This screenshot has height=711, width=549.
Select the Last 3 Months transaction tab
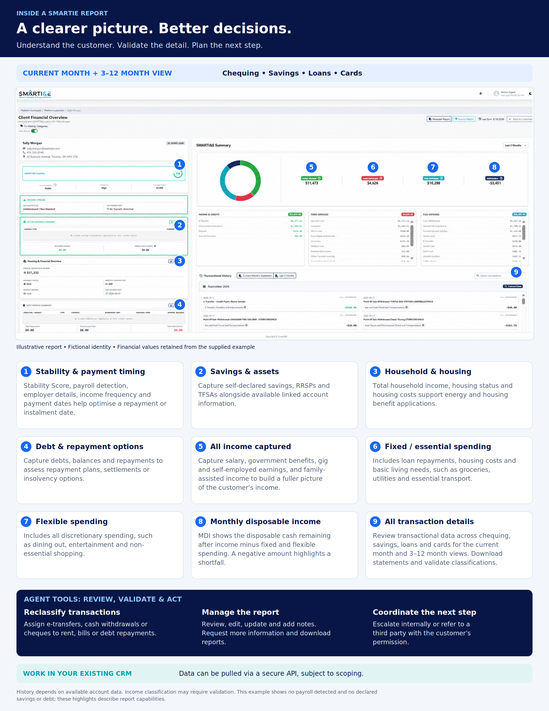click(285, 276)
